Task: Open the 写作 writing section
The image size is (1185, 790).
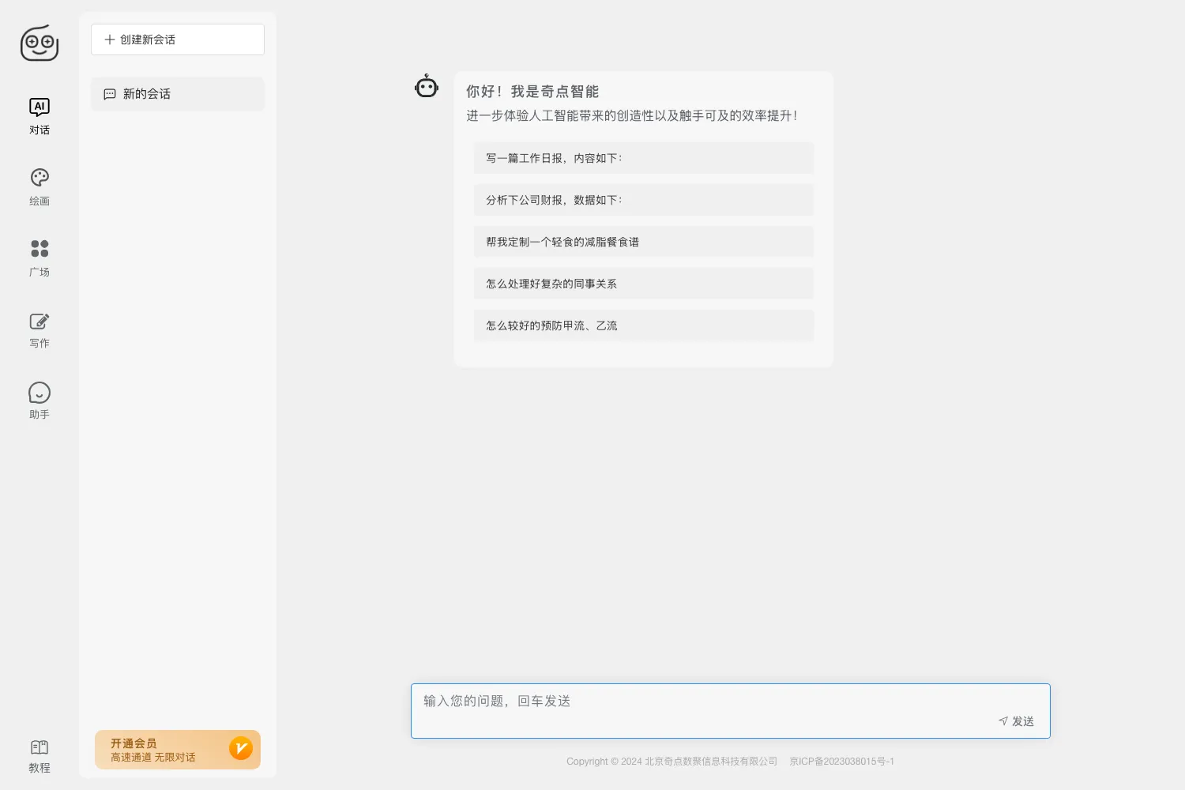Action: coord(39,330)
